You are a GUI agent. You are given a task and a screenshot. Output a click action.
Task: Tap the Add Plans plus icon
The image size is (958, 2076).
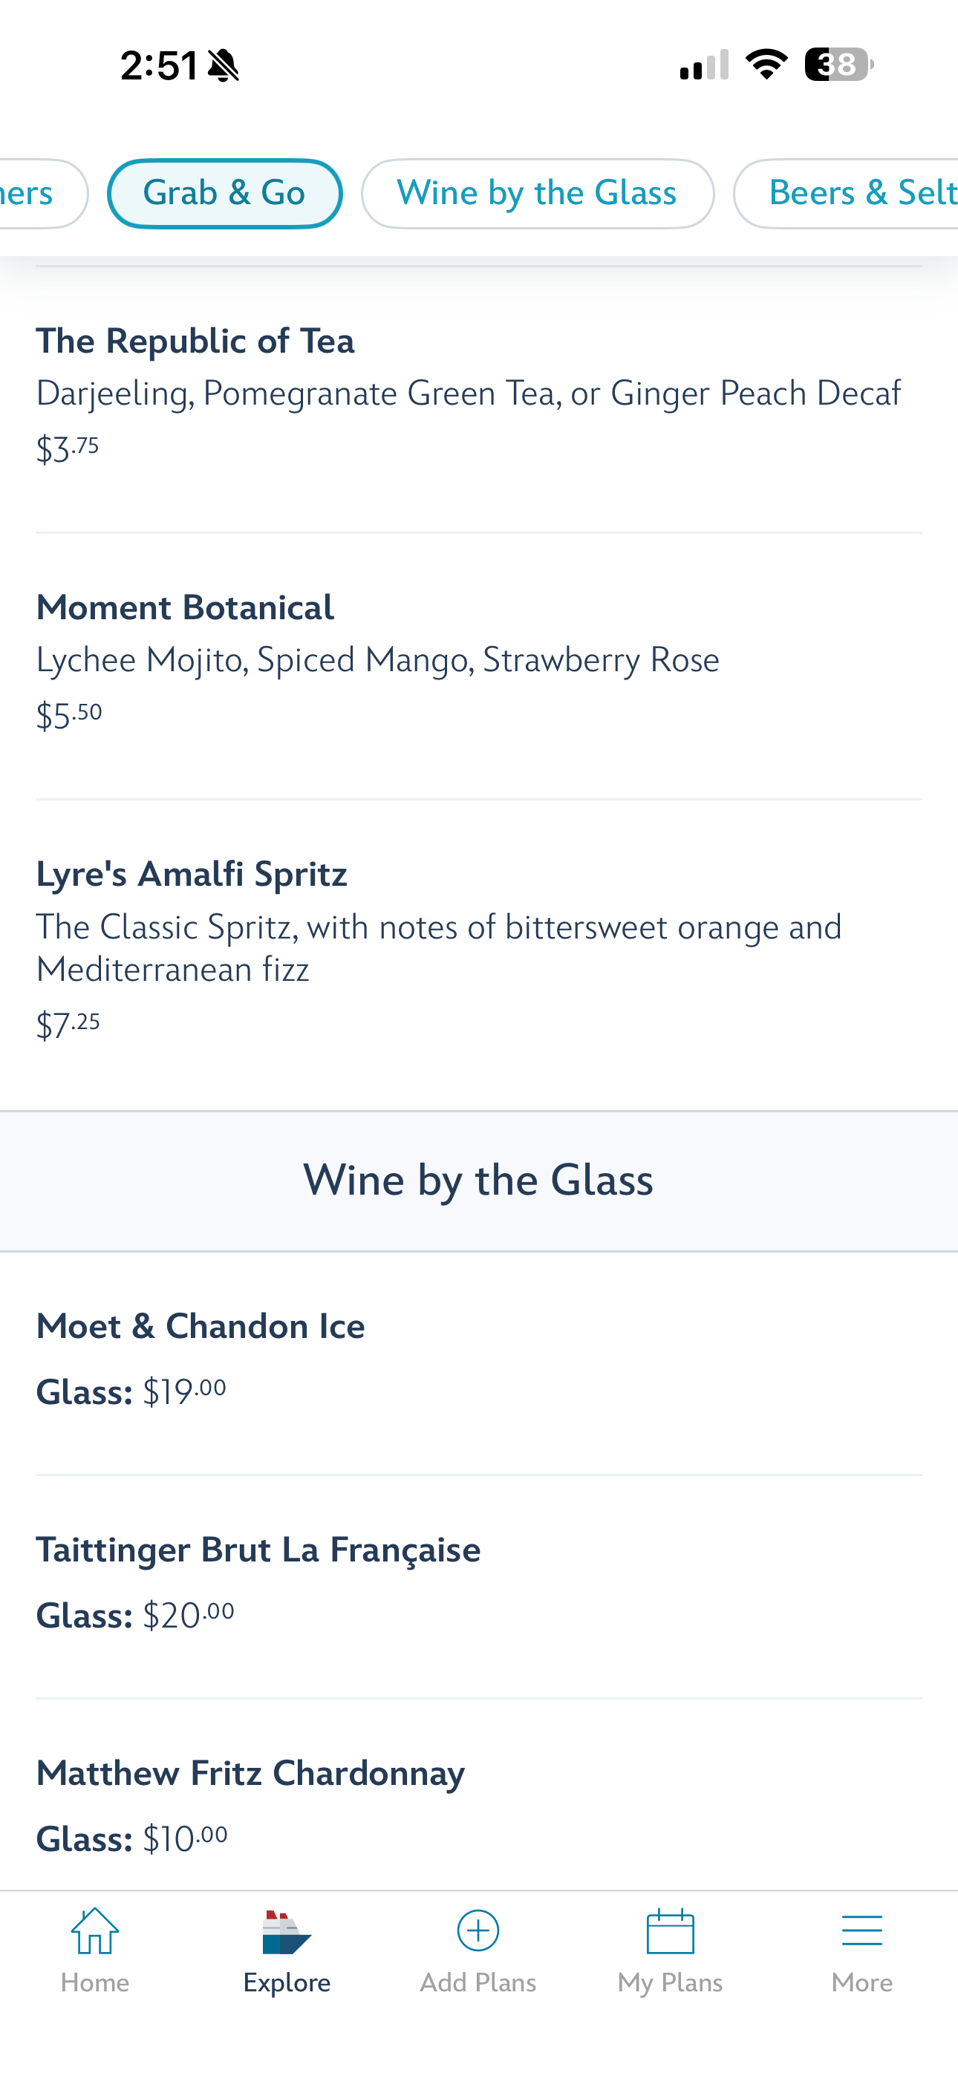coord(478,1931)
